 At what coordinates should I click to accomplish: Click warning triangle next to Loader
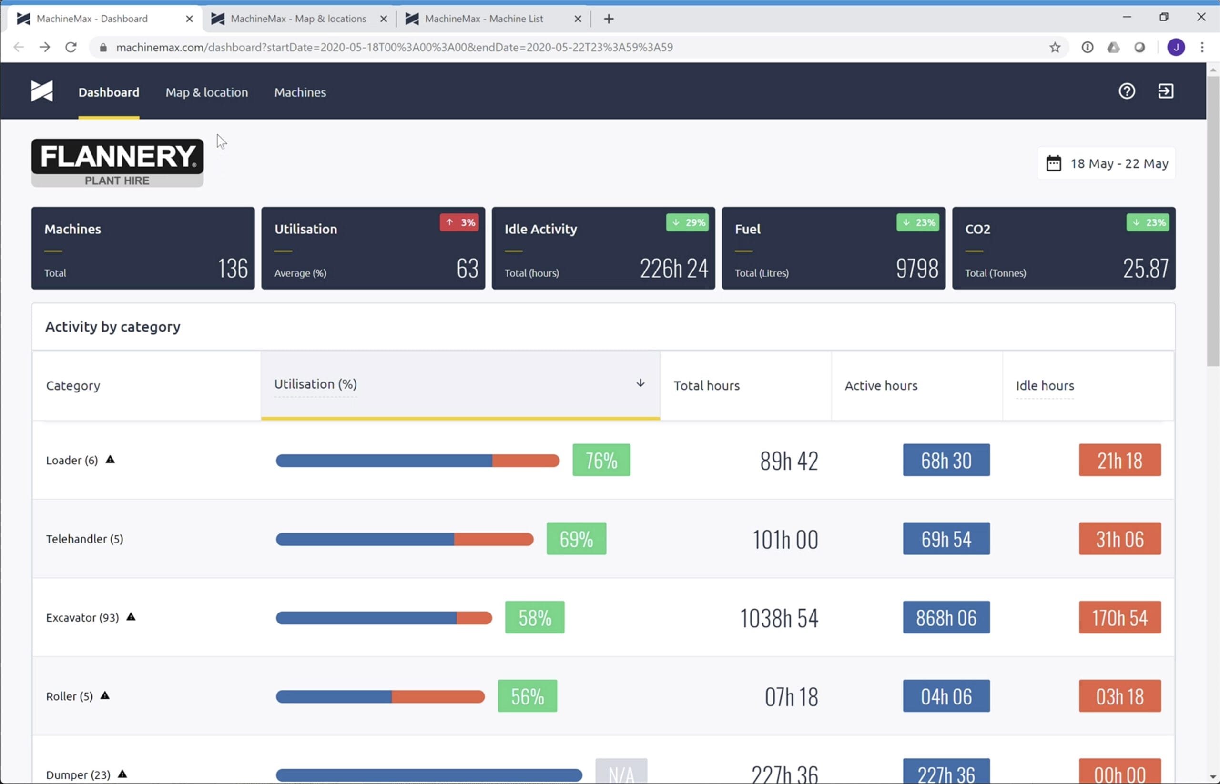tap(110, 460)
